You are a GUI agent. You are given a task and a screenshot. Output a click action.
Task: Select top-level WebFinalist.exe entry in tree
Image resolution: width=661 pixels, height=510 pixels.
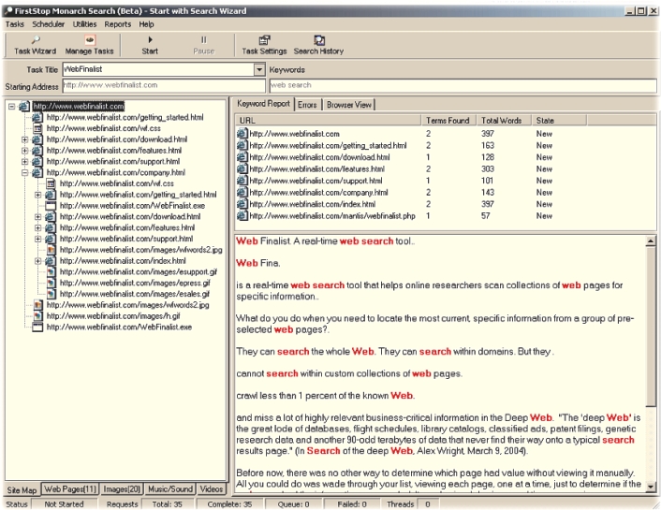coord(119,328)
